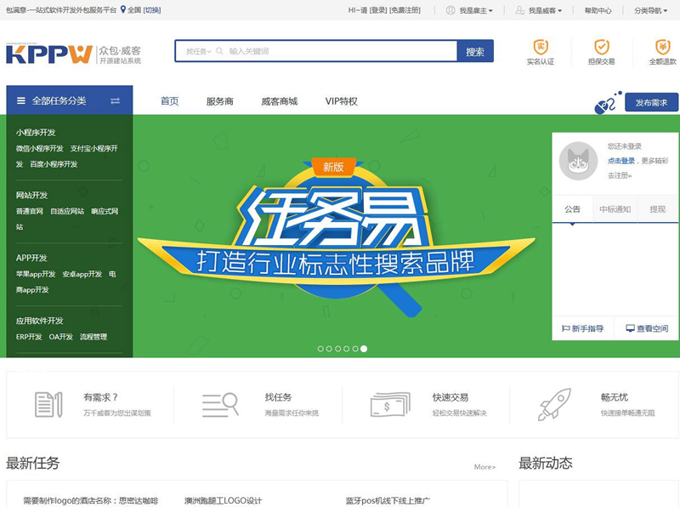Viewport: 680px width, 507px height.
Task: Open the 找任务 category selector in search bar
Action: click(x=196, y=51)
